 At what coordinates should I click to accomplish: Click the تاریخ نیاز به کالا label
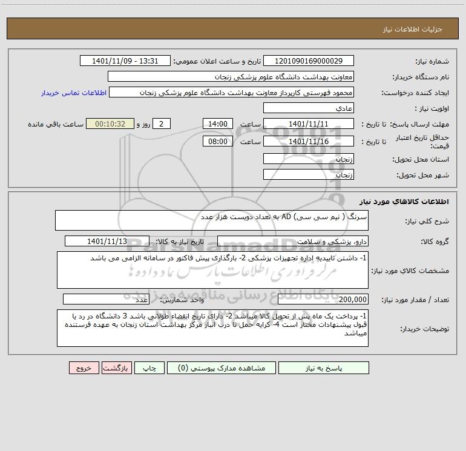coord(180,242)
